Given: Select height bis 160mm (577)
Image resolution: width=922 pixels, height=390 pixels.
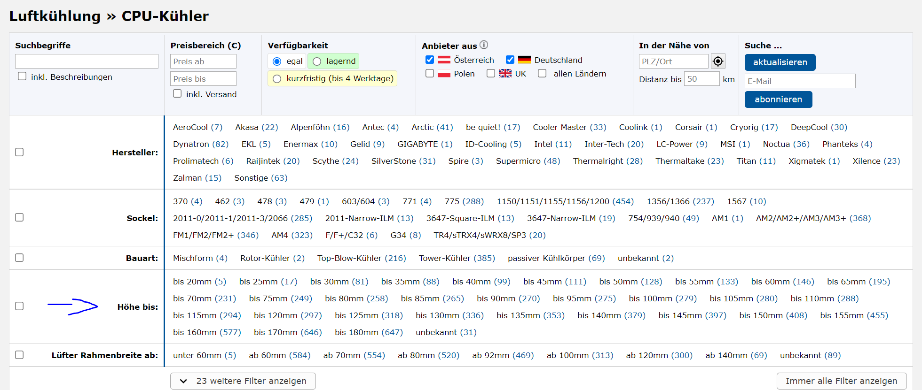Looking at the screenshot, I should tap(207, 332).
